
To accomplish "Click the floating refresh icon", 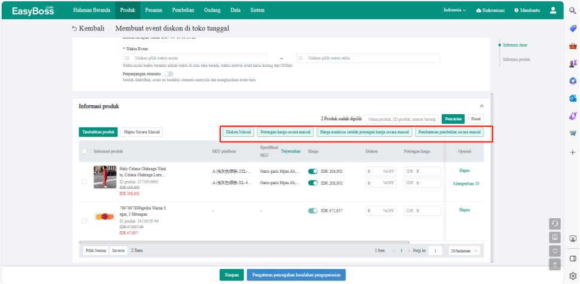I will [555, 251].
